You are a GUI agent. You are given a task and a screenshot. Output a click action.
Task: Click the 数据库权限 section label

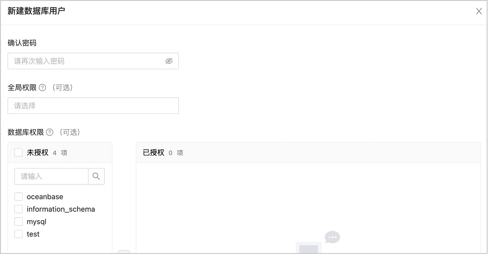(26, 133)
